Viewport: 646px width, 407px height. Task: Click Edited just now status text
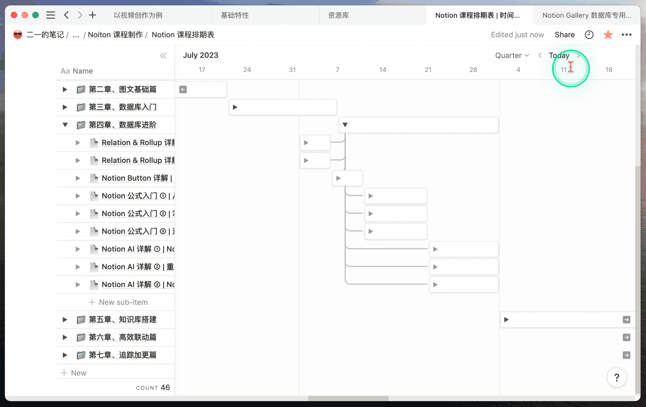click(x=517, y=35)
